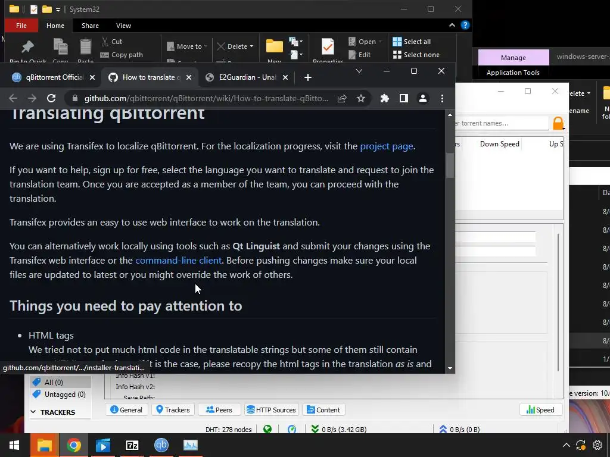This screenshot has height=457, width=610.
Task: Create a New folder in Explorer
Action: [274, 51]
